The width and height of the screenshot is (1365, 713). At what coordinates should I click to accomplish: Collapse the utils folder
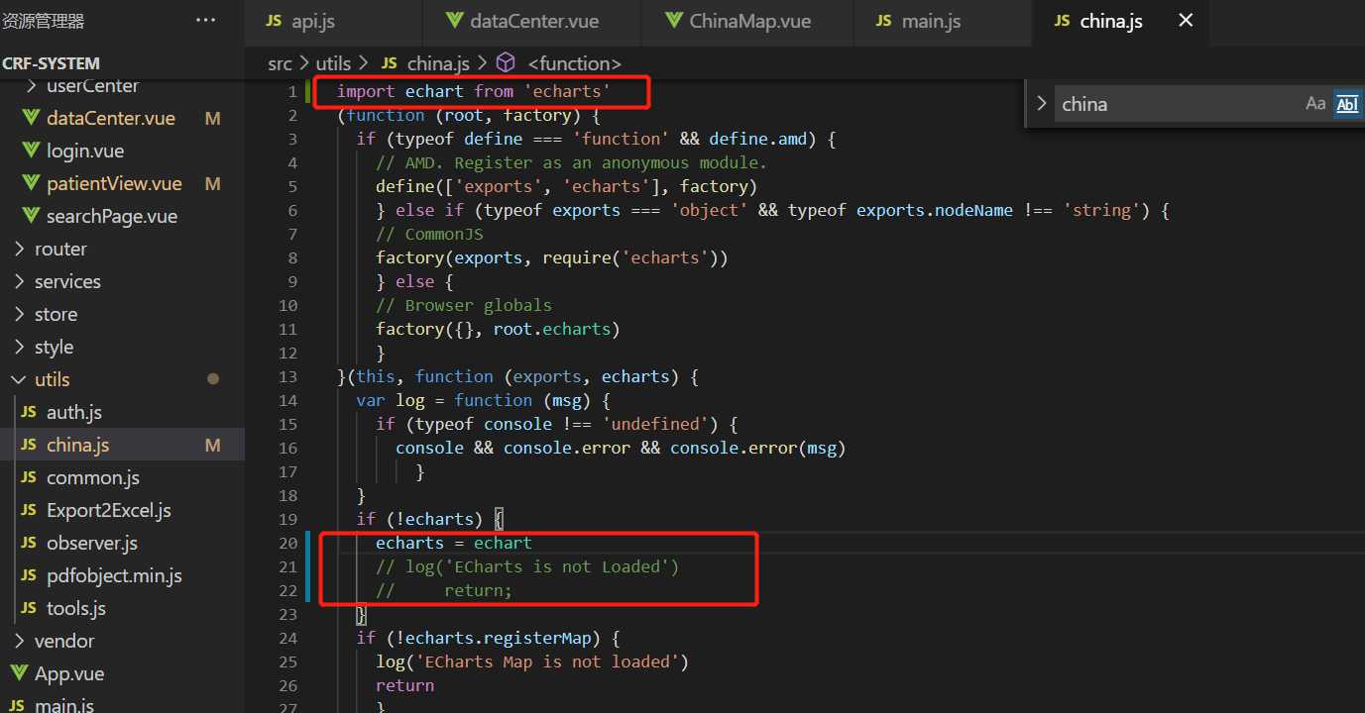(x=19, y=380)
